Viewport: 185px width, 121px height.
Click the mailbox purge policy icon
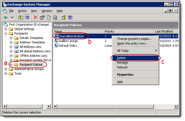click(56, 41)
